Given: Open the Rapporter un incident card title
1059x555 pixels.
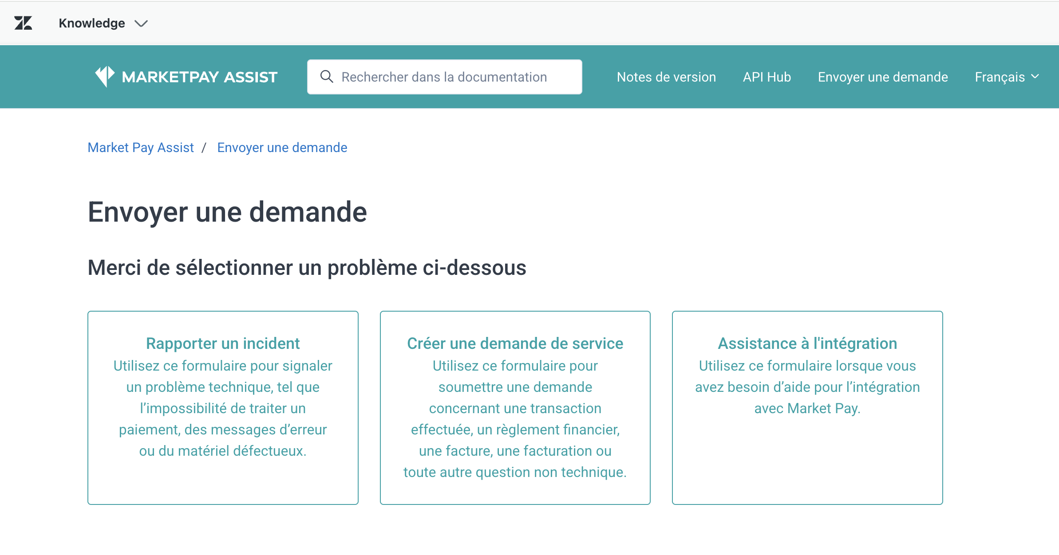Looking at the screenshot, I should (223, 344).
